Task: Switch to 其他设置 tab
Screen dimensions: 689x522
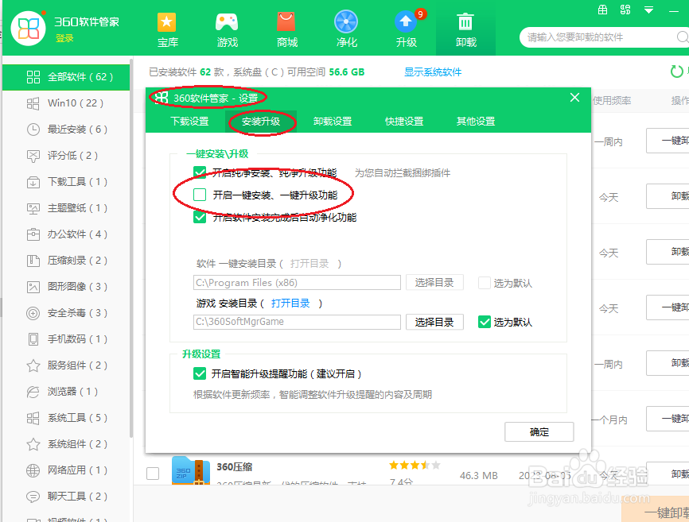Action: pos(476,122)
